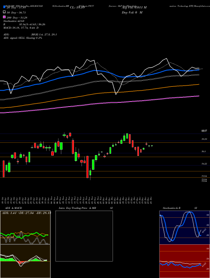Click the 'MACD: 58.18, 57.74, 0.44' line

(21, 28)
